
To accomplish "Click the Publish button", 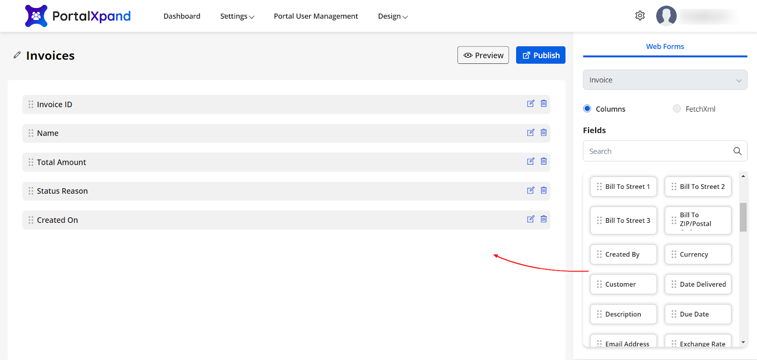I will tap(540, 55).
